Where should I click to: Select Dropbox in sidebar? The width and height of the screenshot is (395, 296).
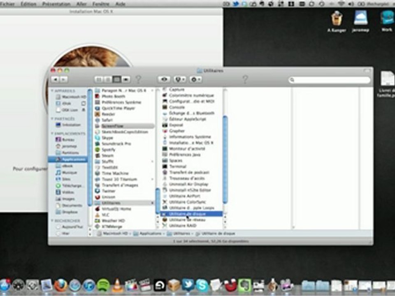point(67,212)
